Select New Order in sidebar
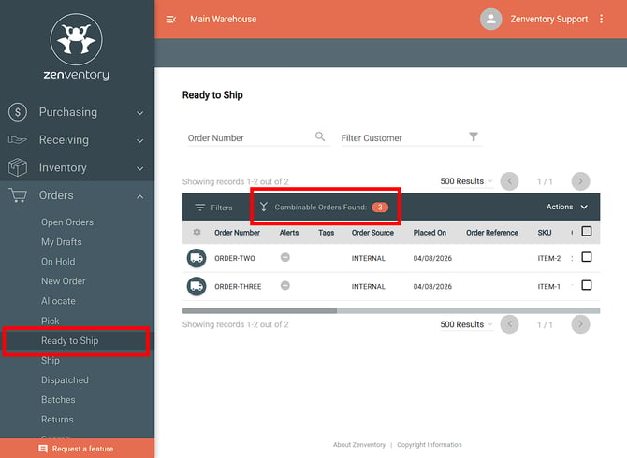This screenshot has width=627, height=458. (x=64, y=281)
